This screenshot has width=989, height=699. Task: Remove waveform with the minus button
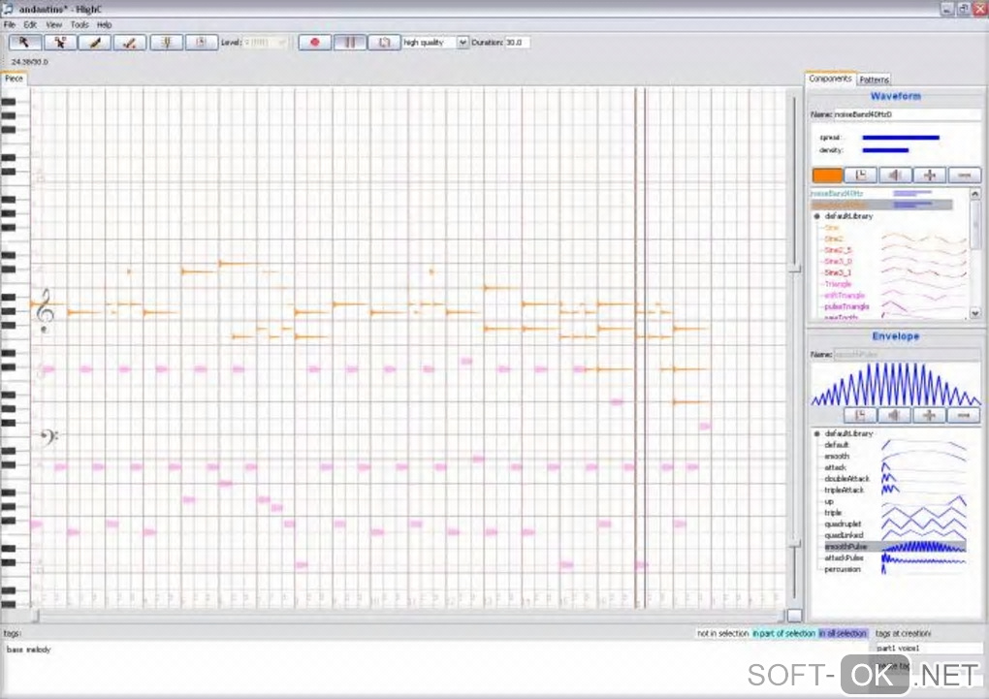click(x=965, y=175)
